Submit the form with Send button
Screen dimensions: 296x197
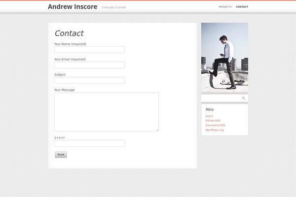pos(61,155)
